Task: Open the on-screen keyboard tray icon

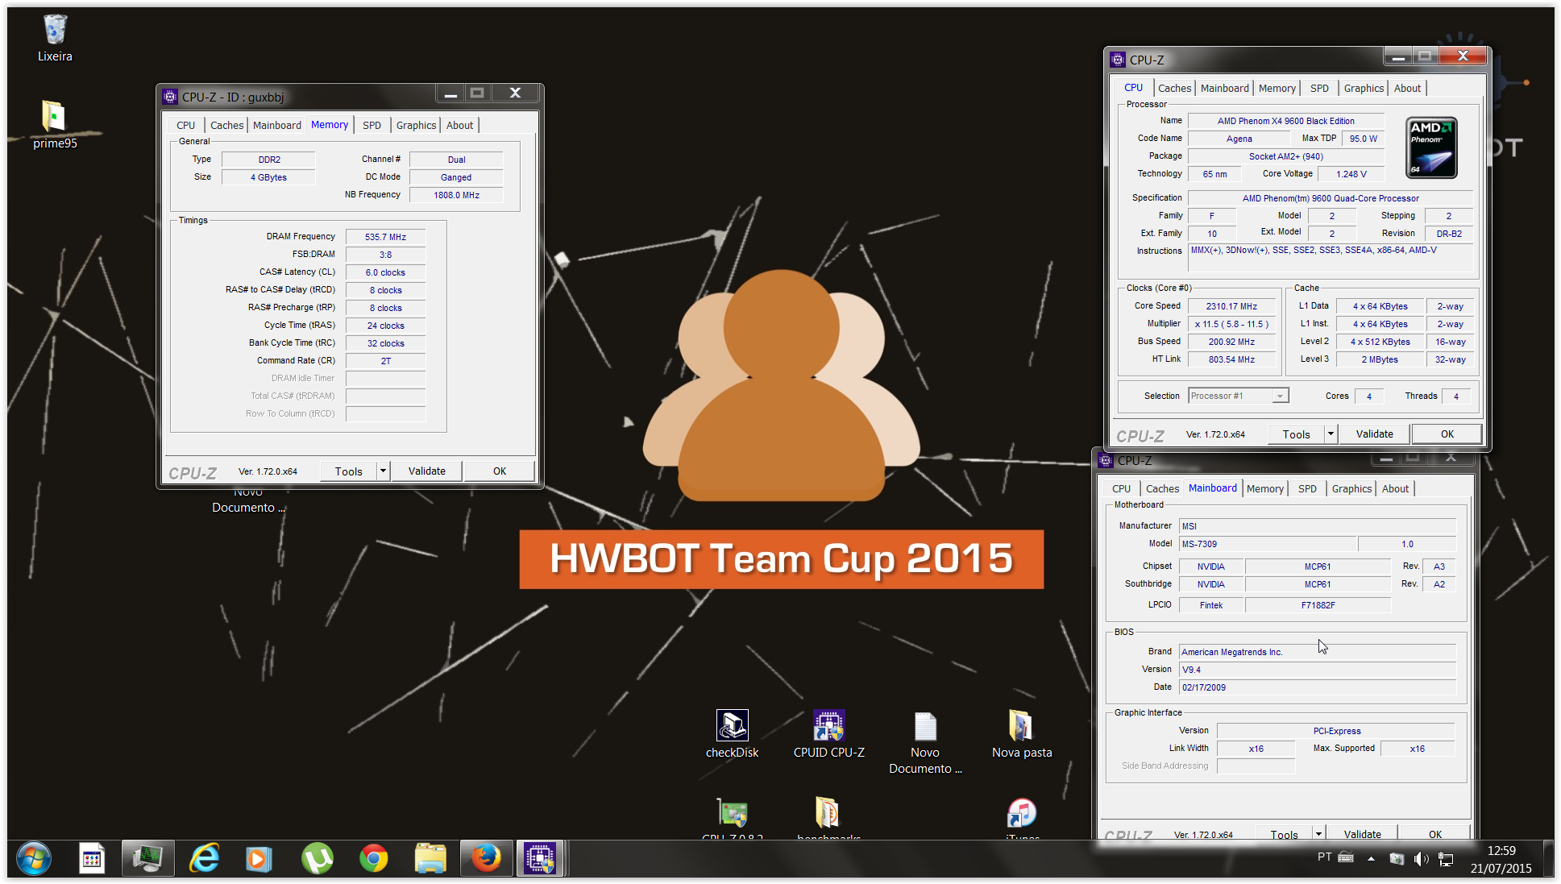Action: [1346, 857]
